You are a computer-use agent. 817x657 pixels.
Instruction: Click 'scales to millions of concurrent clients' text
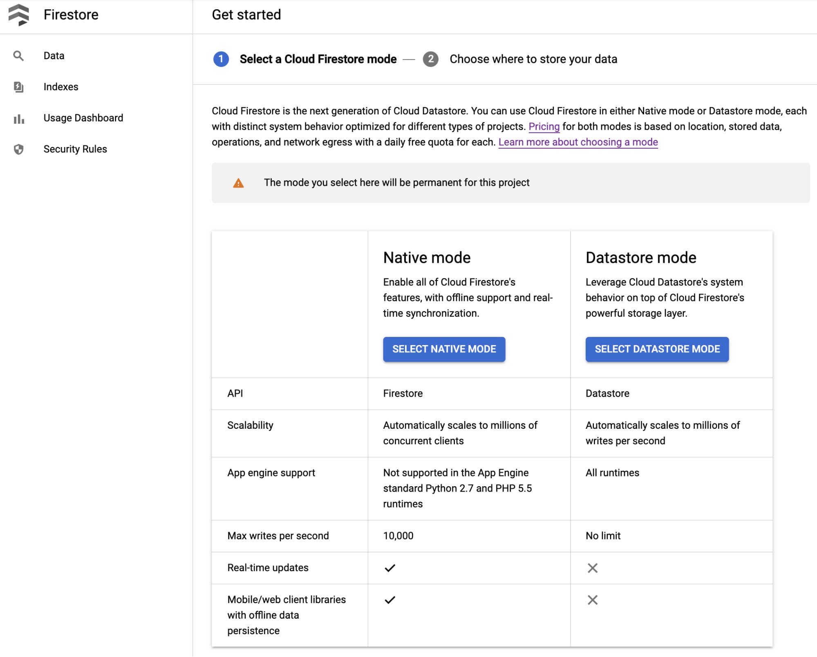pyautogui.click(x=460, y=433)
